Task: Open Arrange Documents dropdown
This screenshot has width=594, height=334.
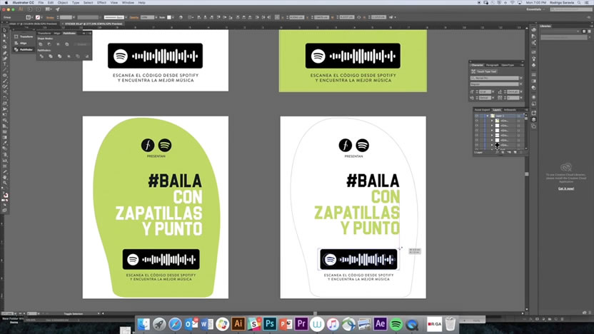Action: point(49,9)
